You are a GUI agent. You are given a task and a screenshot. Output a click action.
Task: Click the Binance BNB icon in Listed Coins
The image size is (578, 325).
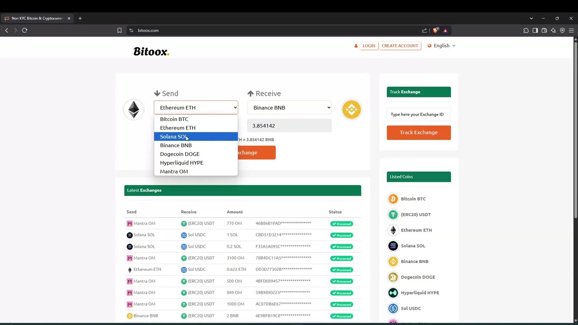click(x=393, y=261)
